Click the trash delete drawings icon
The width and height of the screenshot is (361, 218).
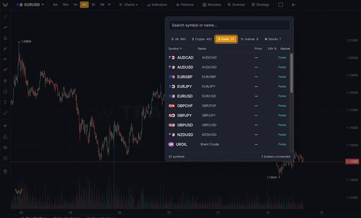[5, 172]
